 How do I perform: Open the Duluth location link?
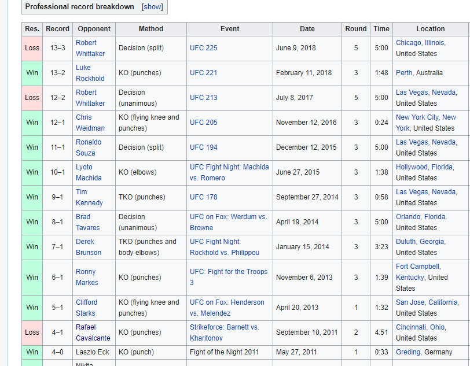point(406,242)
